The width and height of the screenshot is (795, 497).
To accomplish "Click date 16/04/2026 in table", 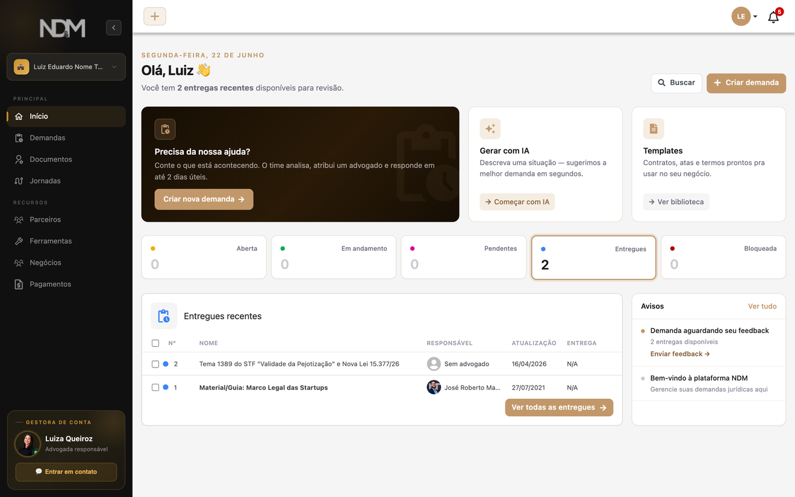I will pos(530,364).
